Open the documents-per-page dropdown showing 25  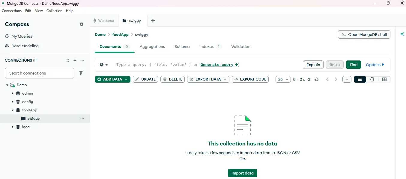283,79
